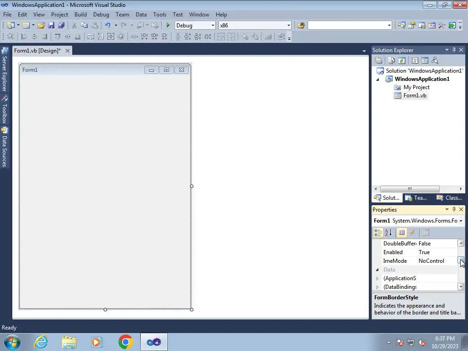468x351 pixels.
Task: Expand the (ApplicationSettings) property
Action: click(377, 278)
